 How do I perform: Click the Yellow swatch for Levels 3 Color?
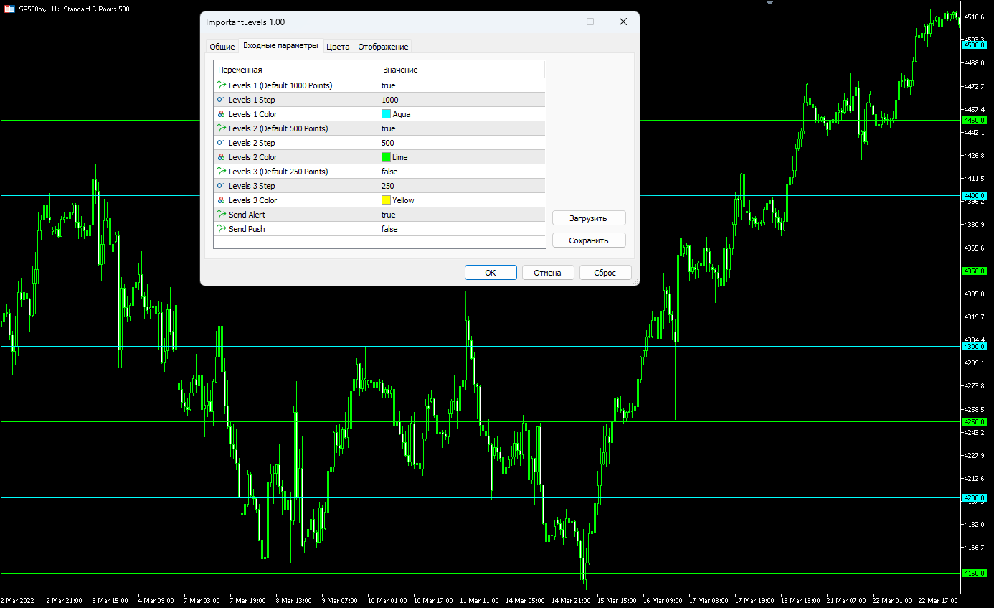pyautogui.click(x=385, y=200)
